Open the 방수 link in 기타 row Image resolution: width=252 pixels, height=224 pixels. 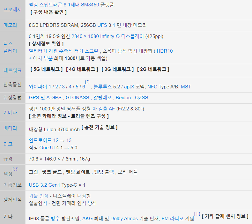[55, 219]
